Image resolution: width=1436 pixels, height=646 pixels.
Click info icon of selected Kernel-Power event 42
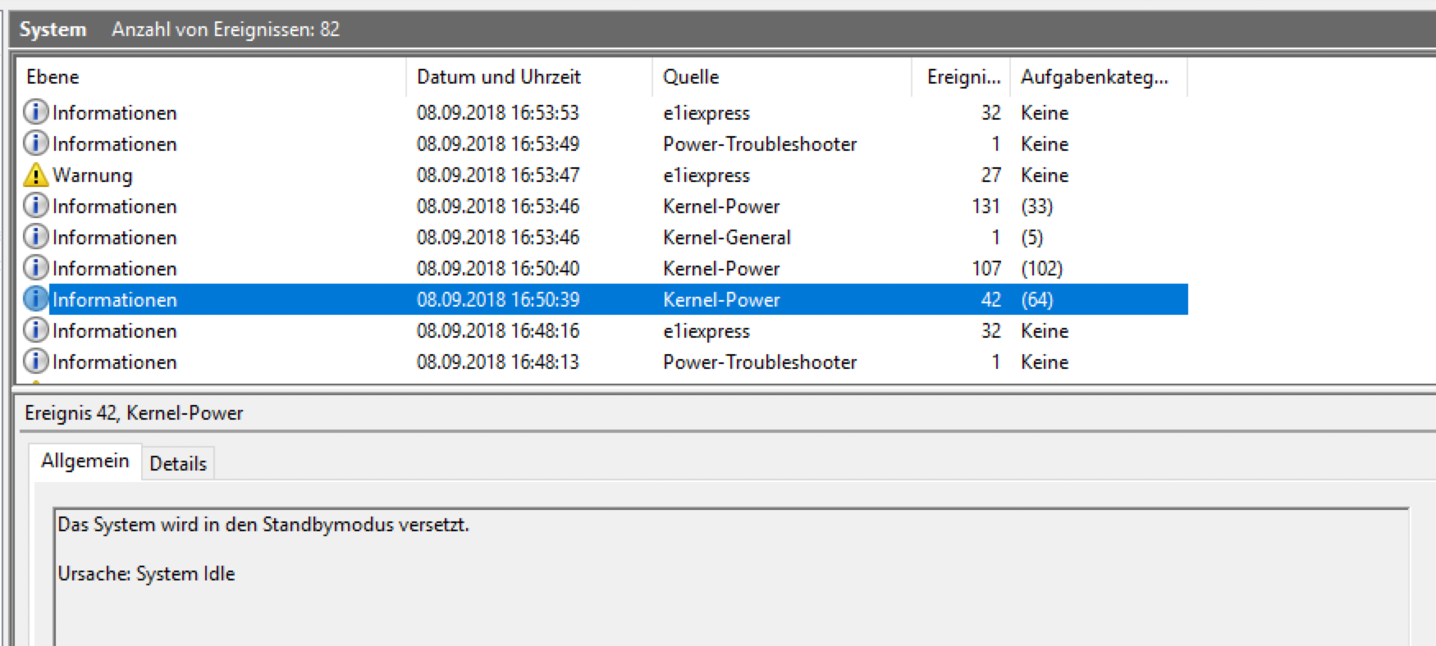35,298
